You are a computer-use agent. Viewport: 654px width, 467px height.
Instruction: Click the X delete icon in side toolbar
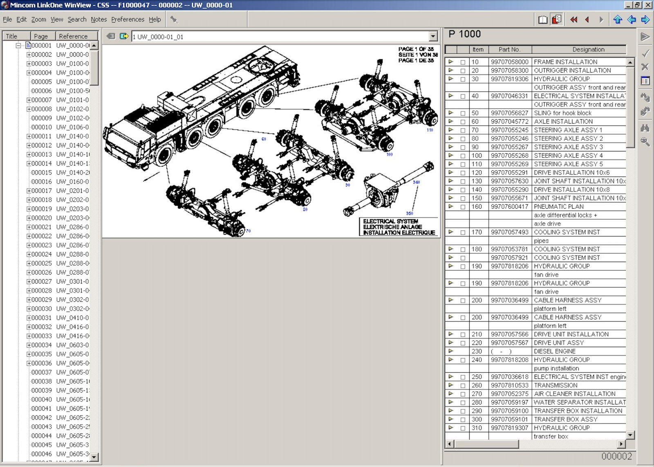(x=645, y=67)
